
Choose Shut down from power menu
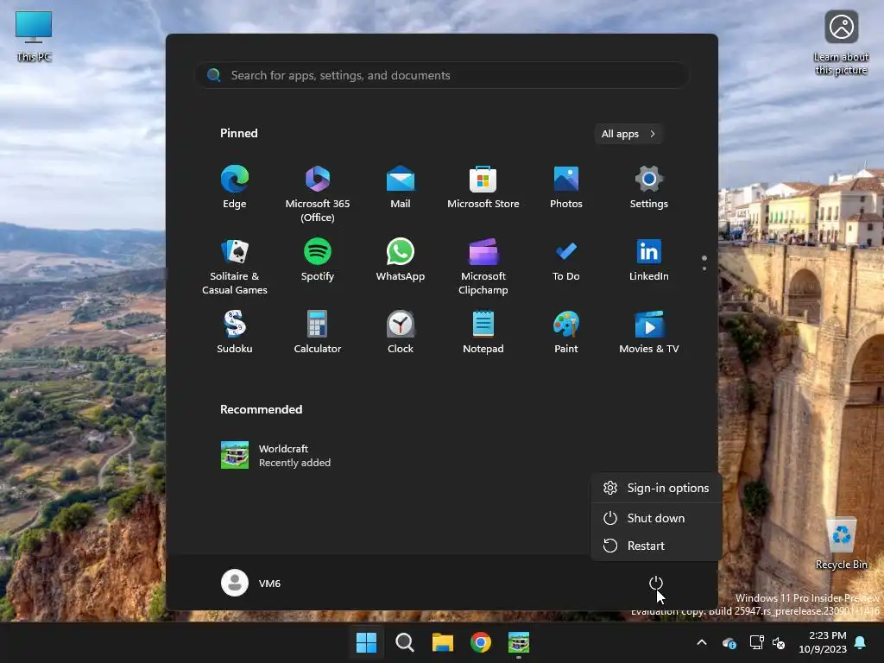tap(656, 518)
